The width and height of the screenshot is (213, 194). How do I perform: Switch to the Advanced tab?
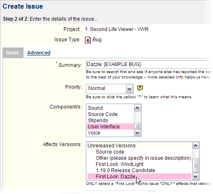pos(39,53)
